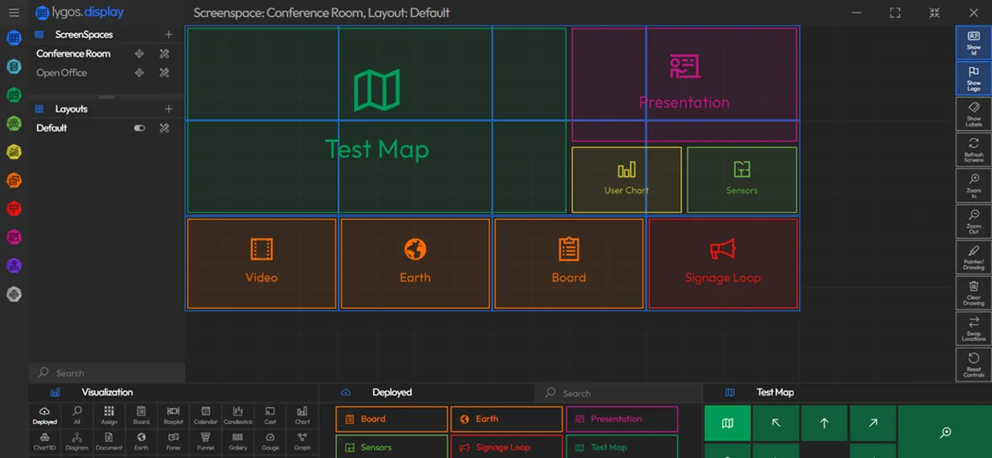
Task: Click Swap Locations button
Action: pyautogui.click(x=973, y=328)
